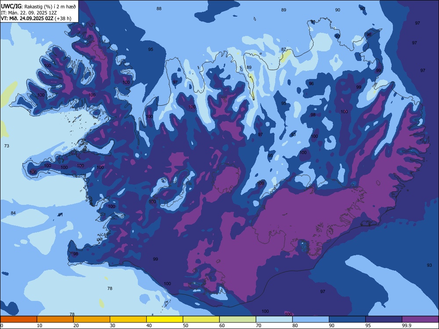Click the legend tick label '40'

(x=149, y=325)
